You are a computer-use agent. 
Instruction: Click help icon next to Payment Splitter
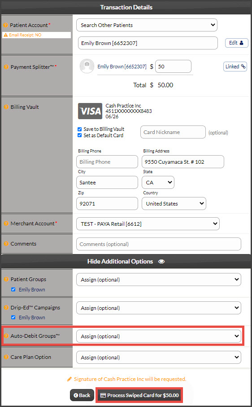(6, 67)
